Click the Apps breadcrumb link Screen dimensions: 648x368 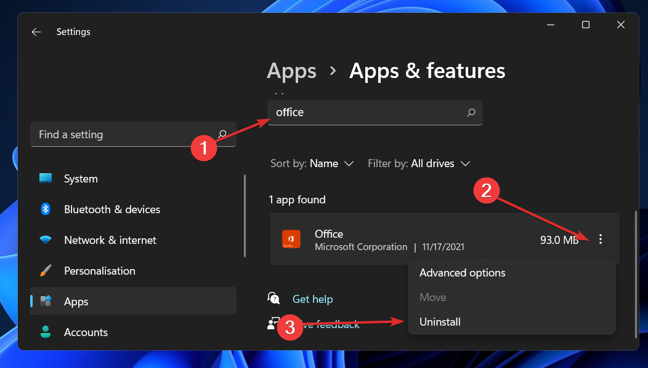291,71
